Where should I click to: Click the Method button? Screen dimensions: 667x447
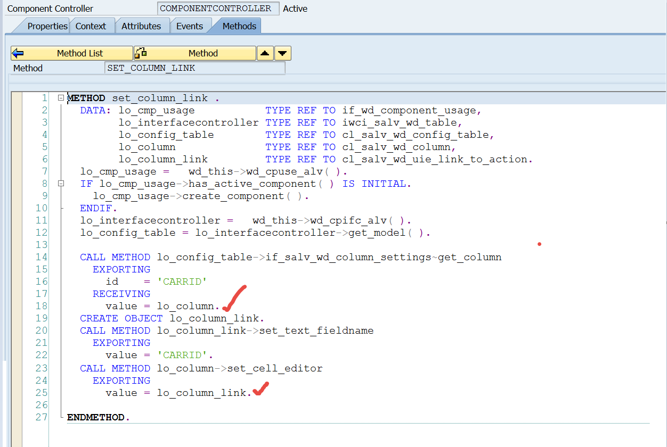[195, 53]
